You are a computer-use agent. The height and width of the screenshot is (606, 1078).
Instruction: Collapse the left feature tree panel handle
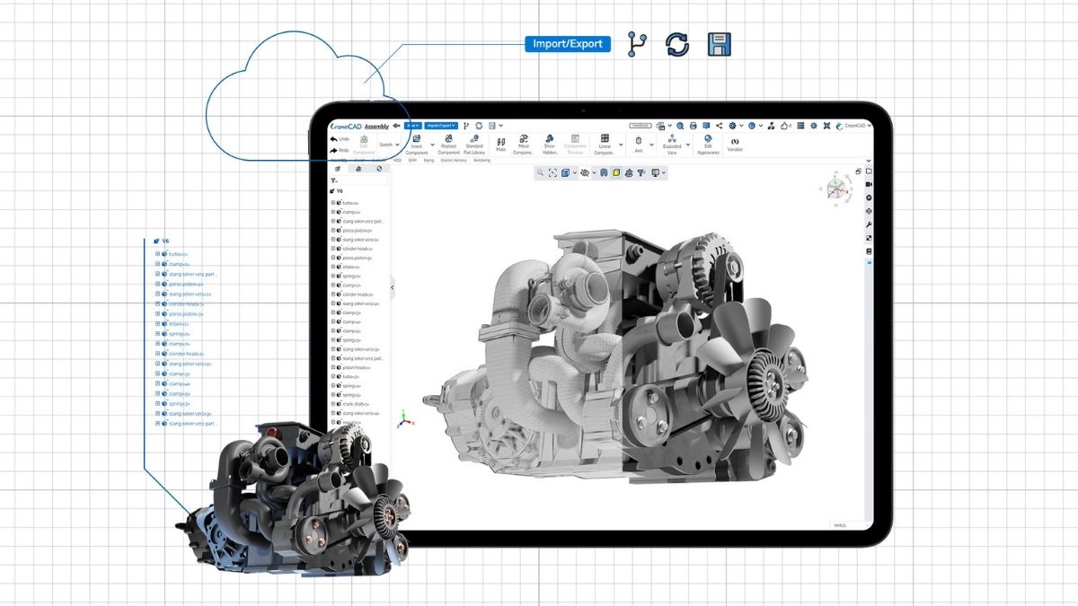click(392, 287)
